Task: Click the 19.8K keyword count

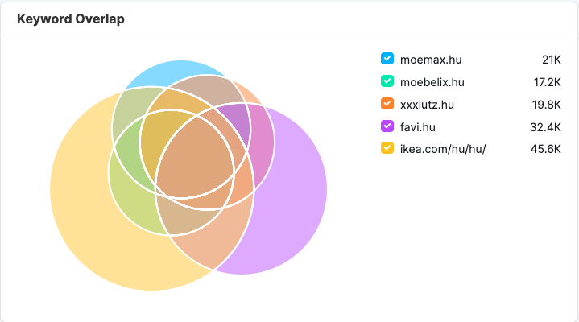Action: [x=547, y=105]
